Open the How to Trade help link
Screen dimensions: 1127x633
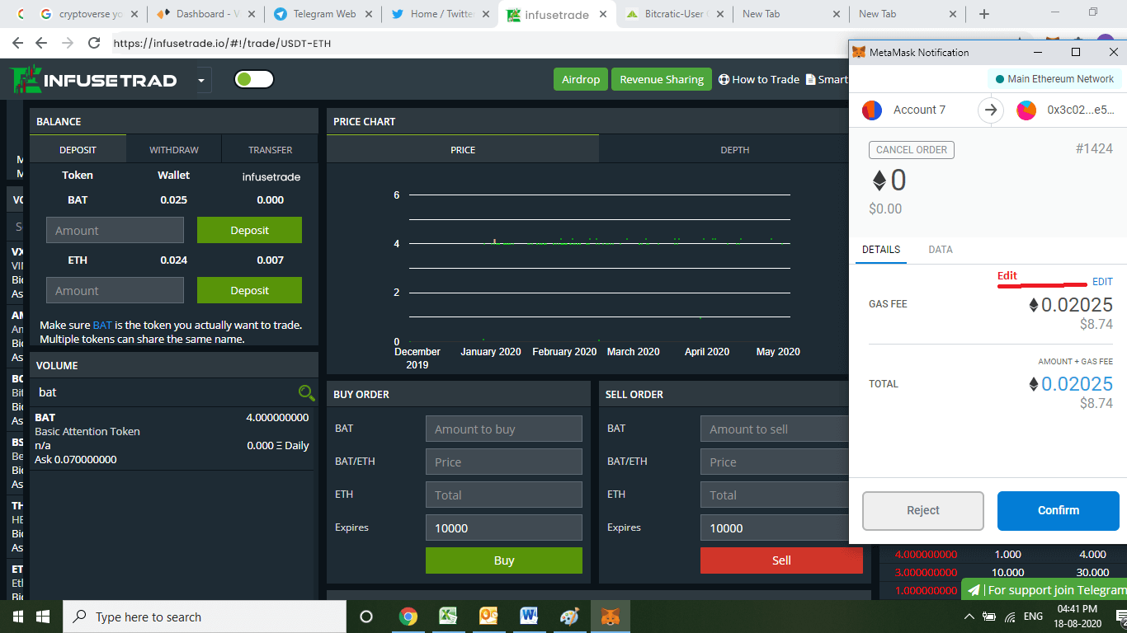click(759, 79)
